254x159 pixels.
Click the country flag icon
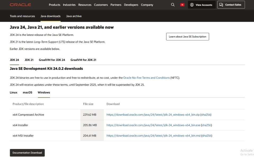coord(182,5)
